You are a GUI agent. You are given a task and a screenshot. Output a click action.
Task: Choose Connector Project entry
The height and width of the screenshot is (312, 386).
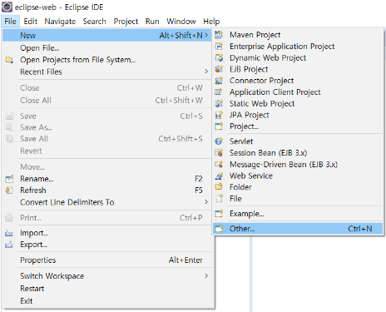coord(298,81)
